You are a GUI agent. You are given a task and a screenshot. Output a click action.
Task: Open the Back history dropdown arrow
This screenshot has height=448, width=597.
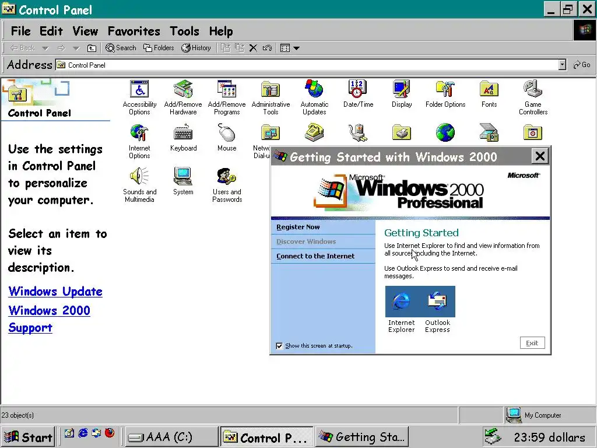tap(45, 48)
